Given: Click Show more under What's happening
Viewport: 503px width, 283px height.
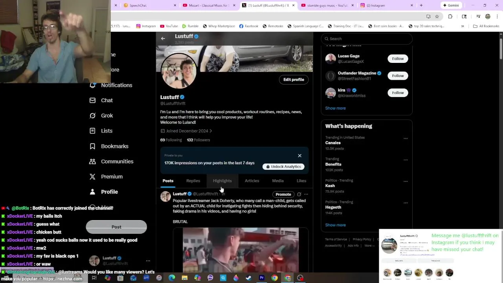Looking at the screenshot, I should [336, 225].
